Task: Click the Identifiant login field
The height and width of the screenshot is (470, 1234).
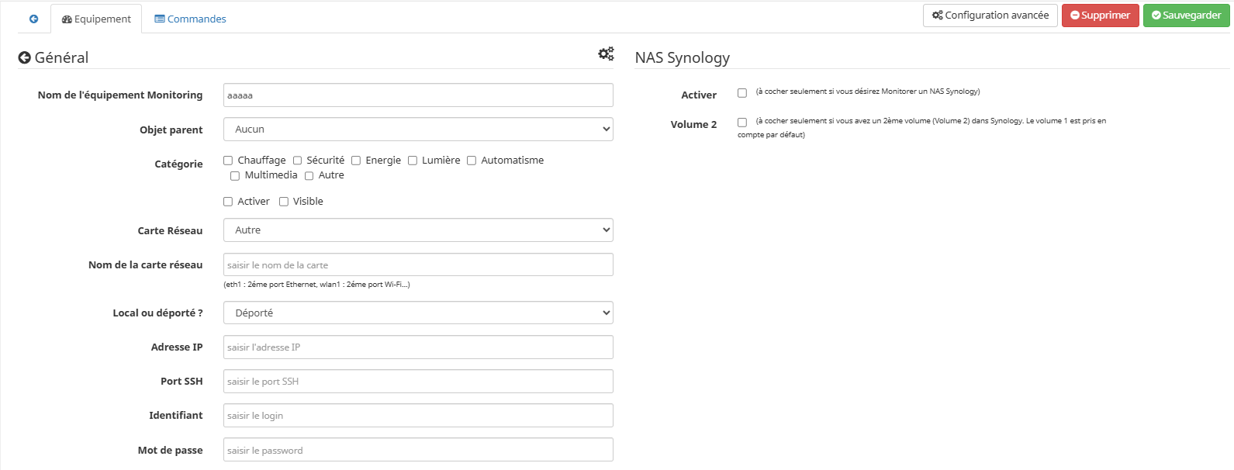Action: (418, 415)
